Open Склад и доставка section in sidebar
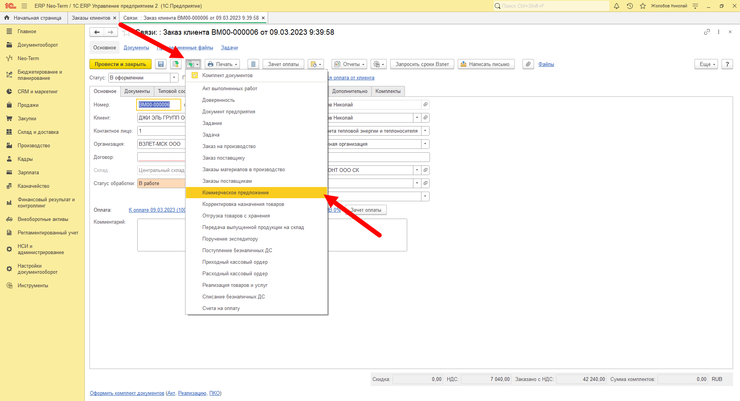The width and height of the screenshot is (740, 401). [x=38, y=132]
